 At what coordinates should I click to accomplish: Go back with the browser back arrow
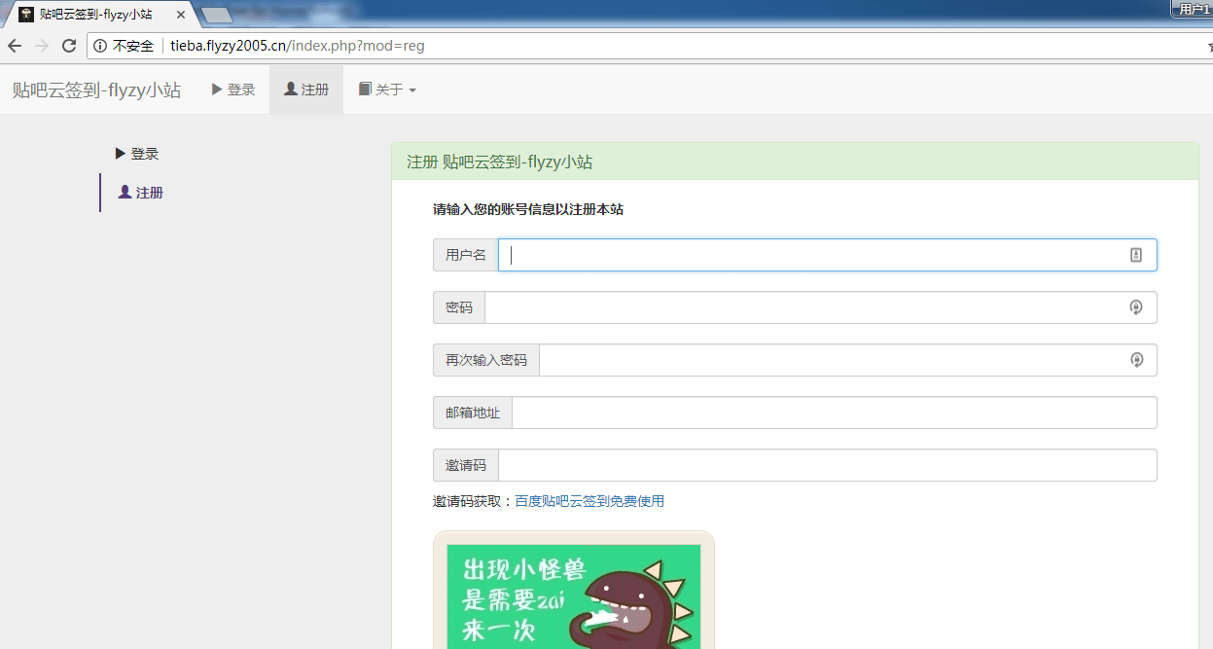pyautogui.click(x=15, y=46)
